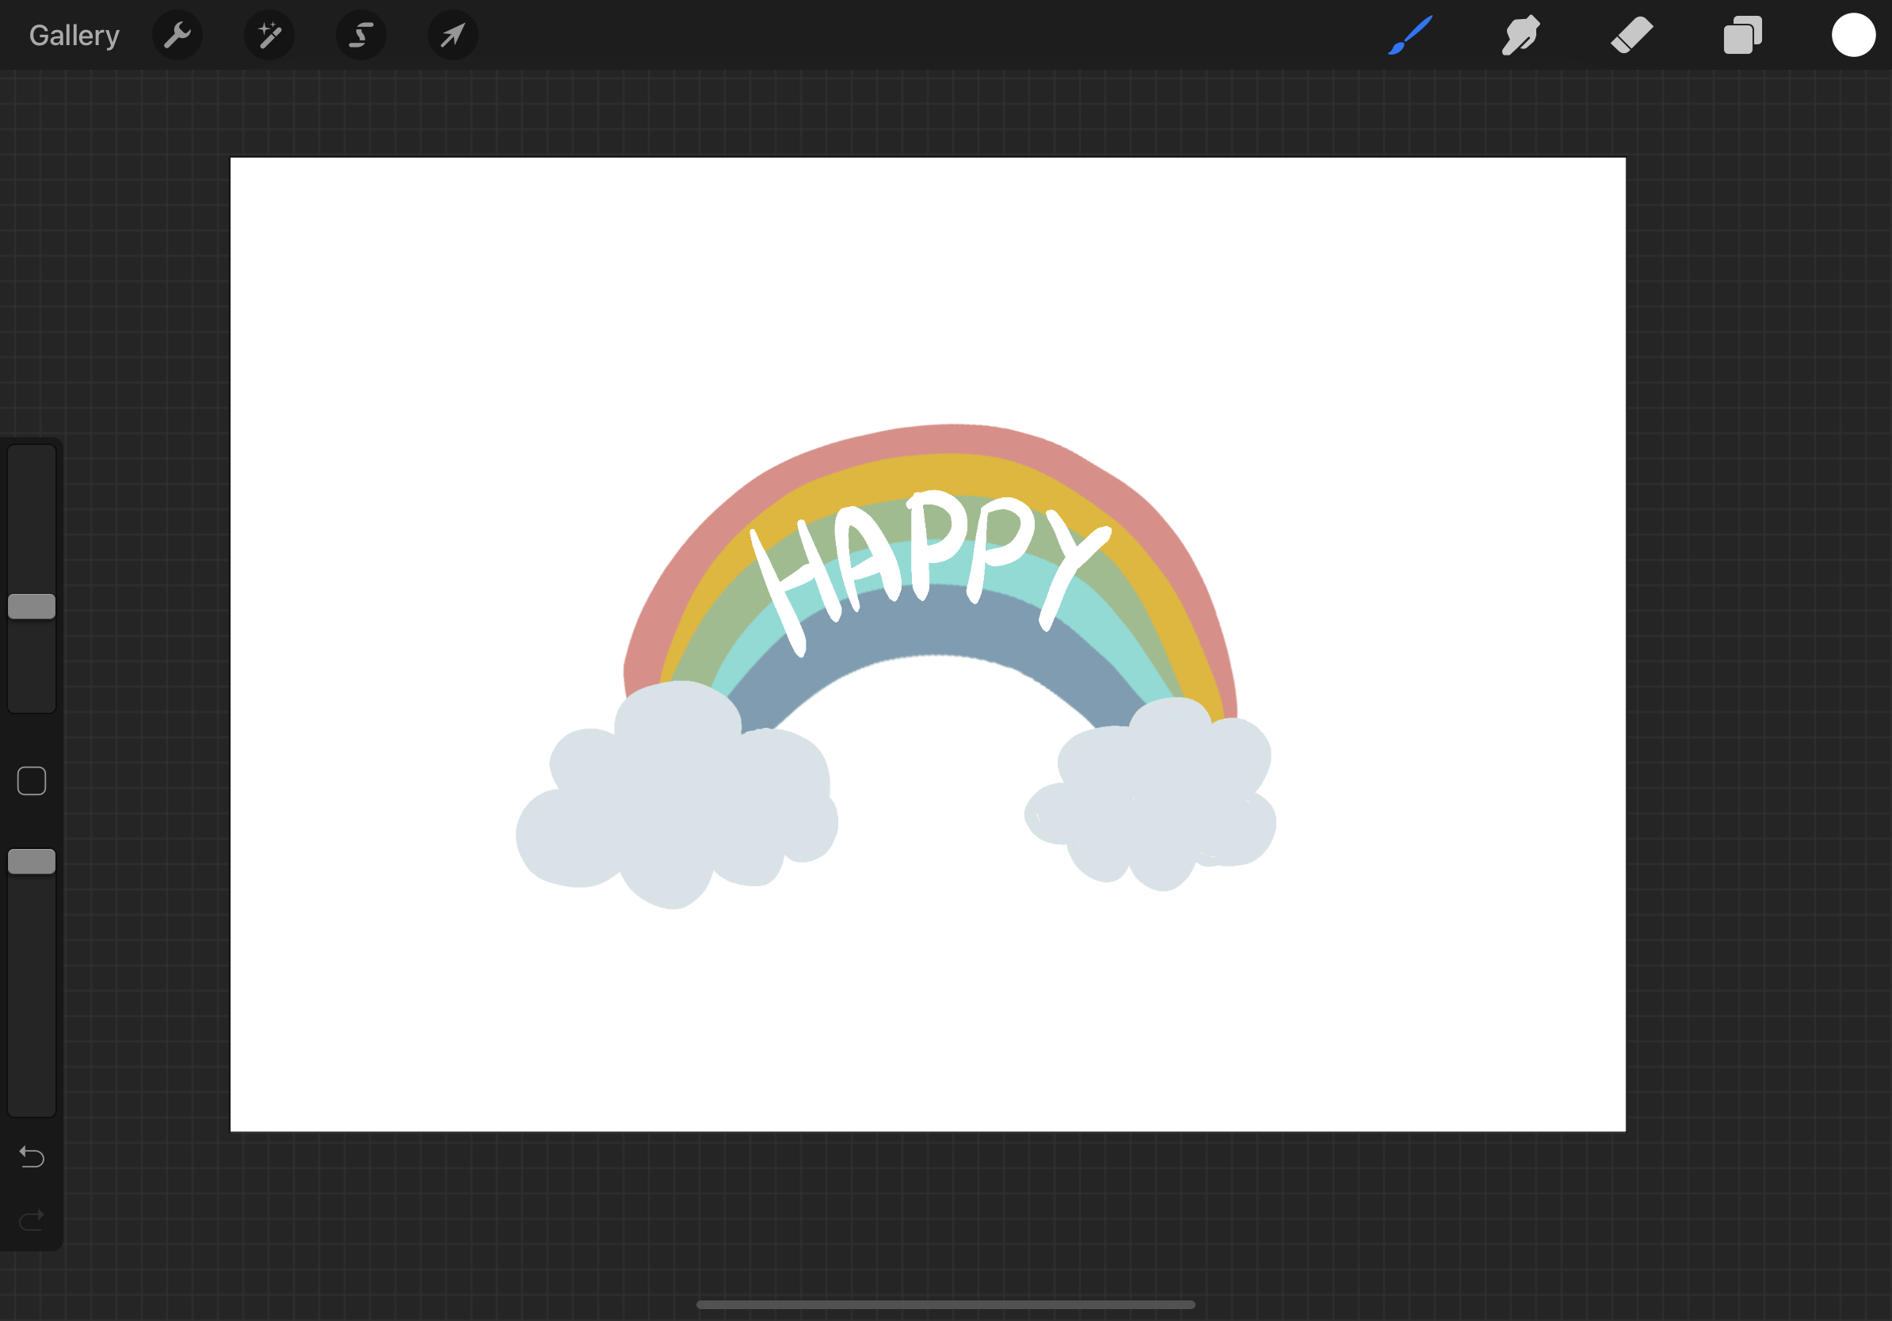The width and height of the screenshot is (1892, 1321).
Task: Open the Actions wrench menu
Action: [x=177, y=35]
